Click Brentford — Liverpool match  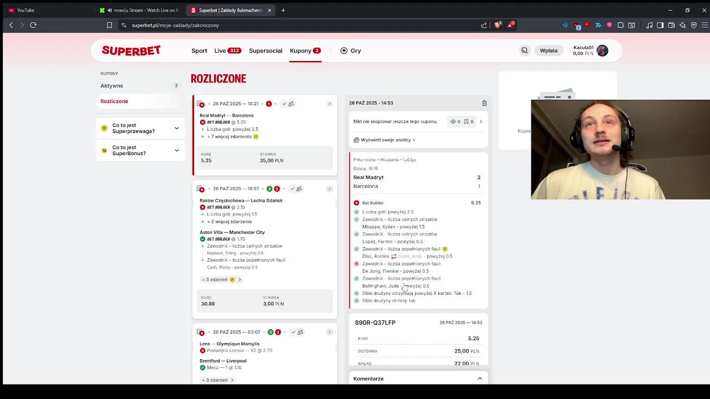(x=223, y=361)
